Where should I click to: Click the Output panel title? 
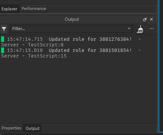pyautogui.click(x=72, y=19)
